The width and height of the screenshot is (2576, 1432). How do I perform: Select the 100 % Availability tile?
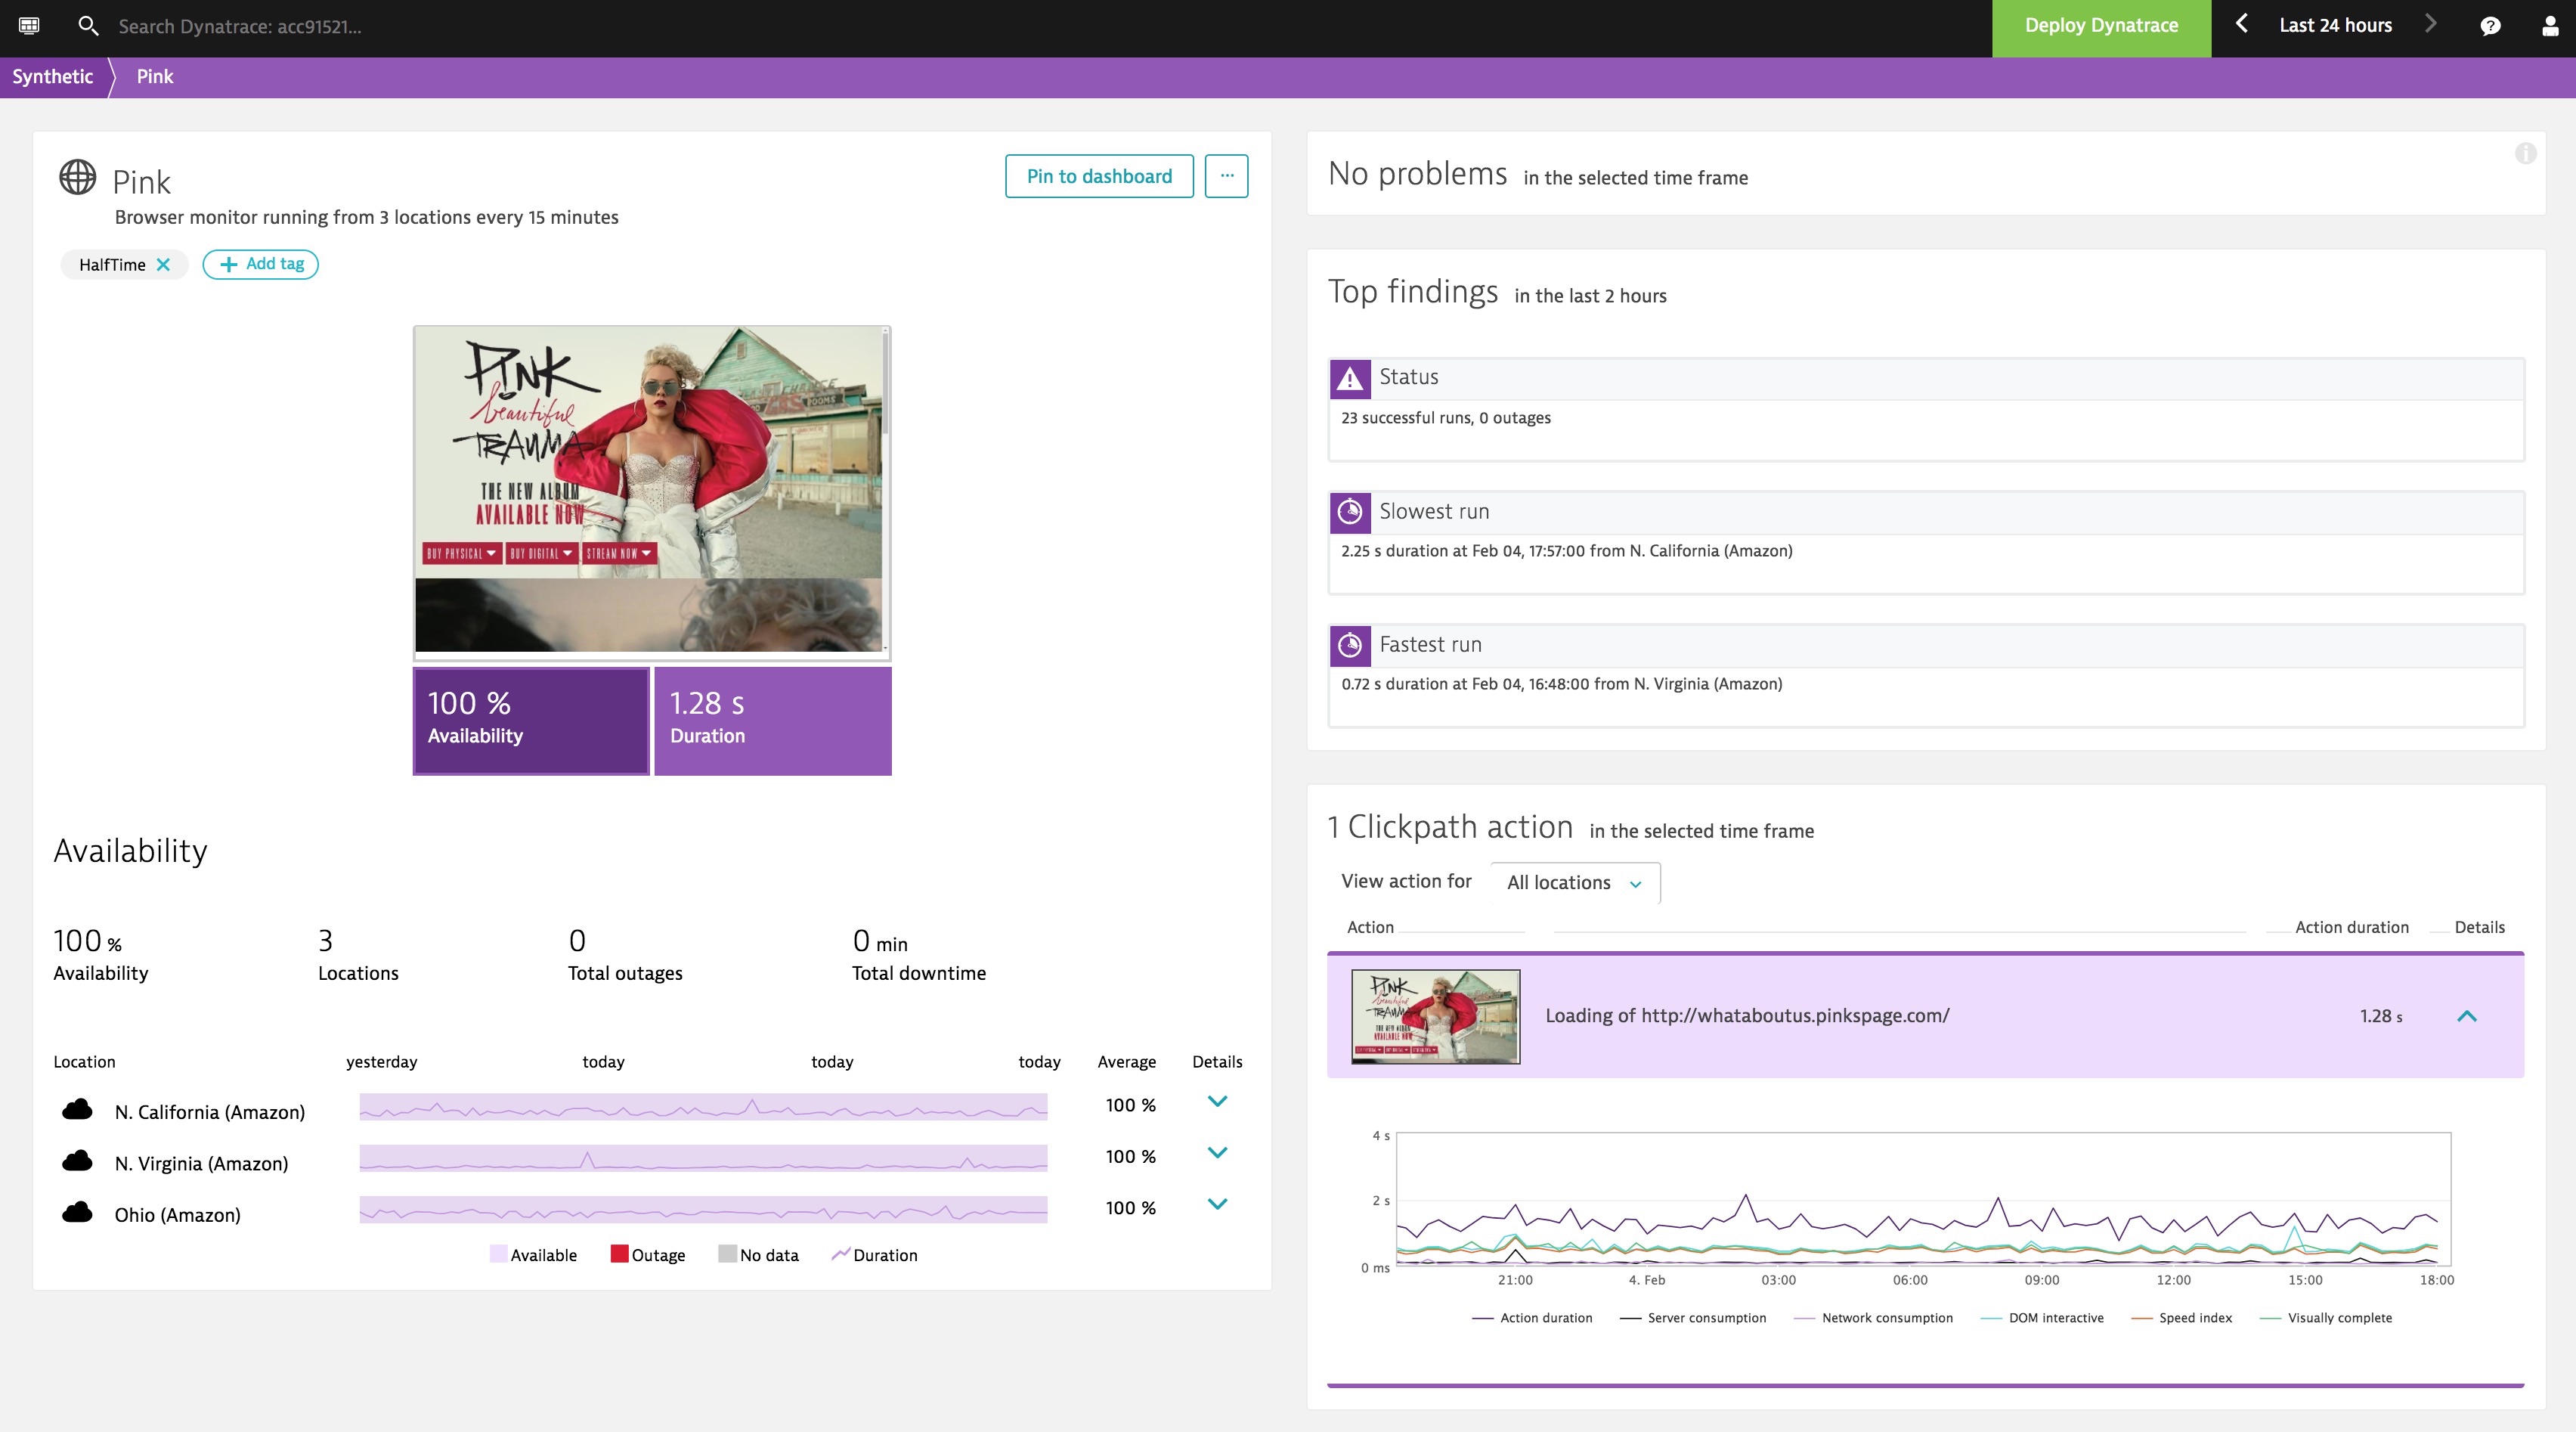531,721
